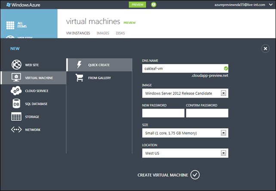This screenshot has height=191, width=276.
Task: Select the SQL Database menu entry
Action: coord(34,104)
